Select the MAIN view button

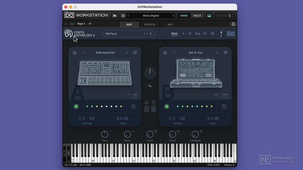click(184, 16)
